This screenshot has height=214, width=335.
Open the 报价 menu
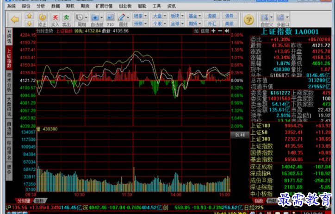[26, 6]
